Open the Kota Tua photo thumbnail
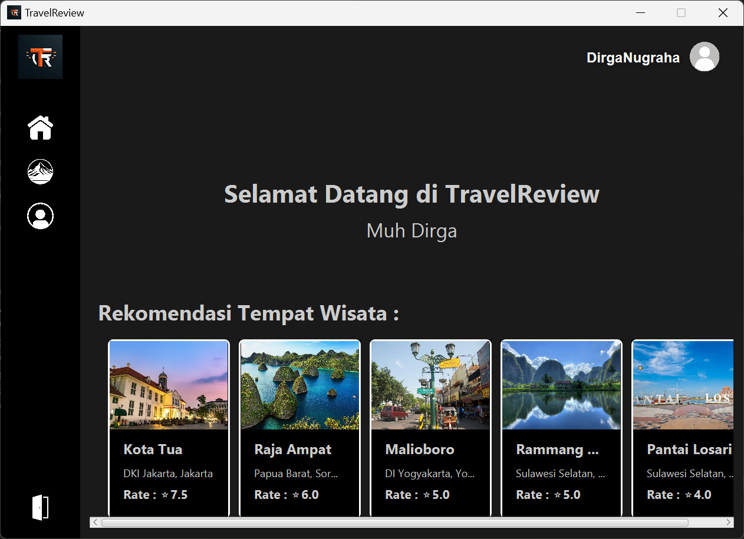Viewport: 744px width, 539px height. tap(169, 385)
